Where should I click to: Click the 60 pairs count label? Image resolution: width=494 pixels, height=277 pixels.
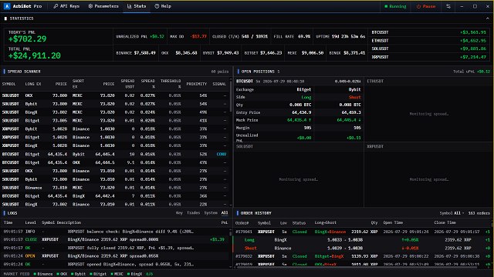click(220, 72)
